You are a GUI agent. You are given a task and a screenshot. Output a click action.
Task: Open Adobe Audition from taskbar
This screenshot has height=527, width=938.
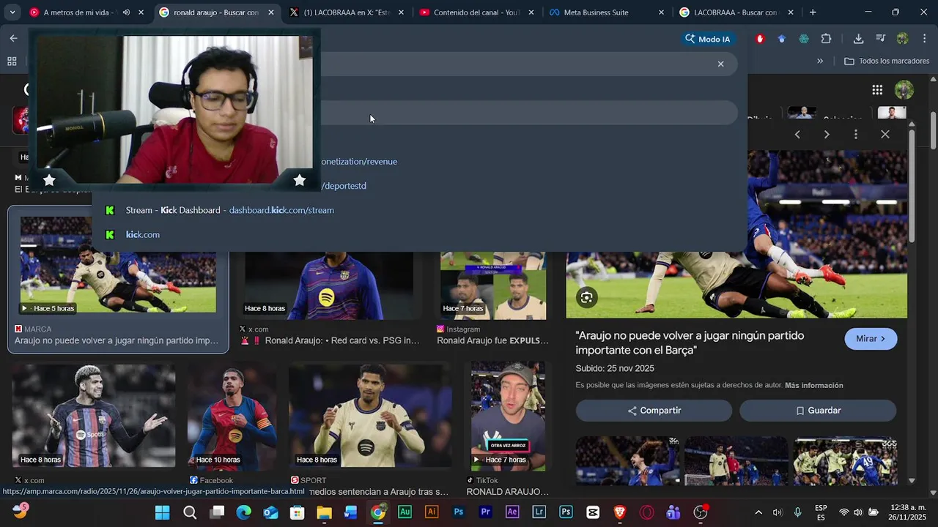tap(405, 512)
